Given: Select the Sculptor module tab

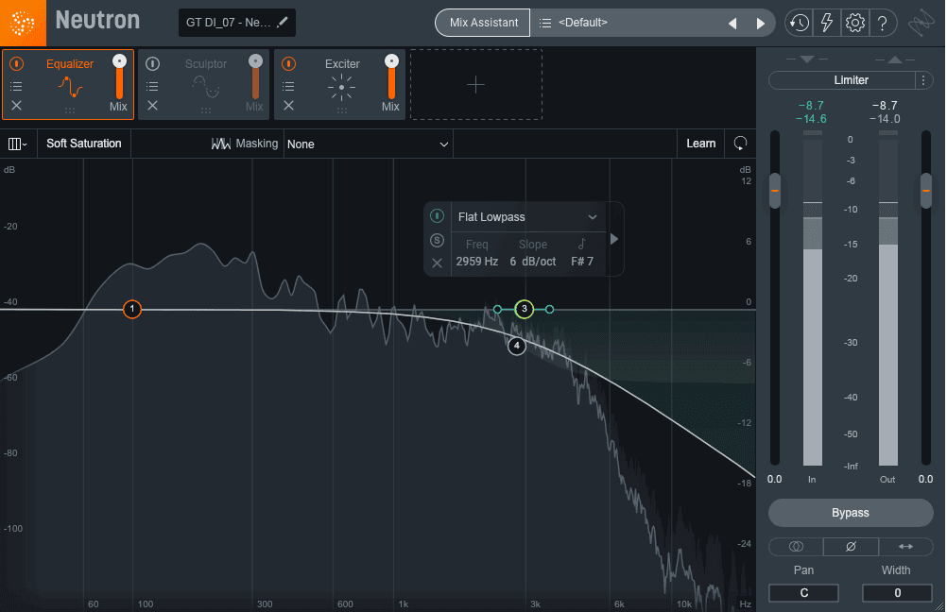Looking at the screenshot, I should click(x=205, y=84).
